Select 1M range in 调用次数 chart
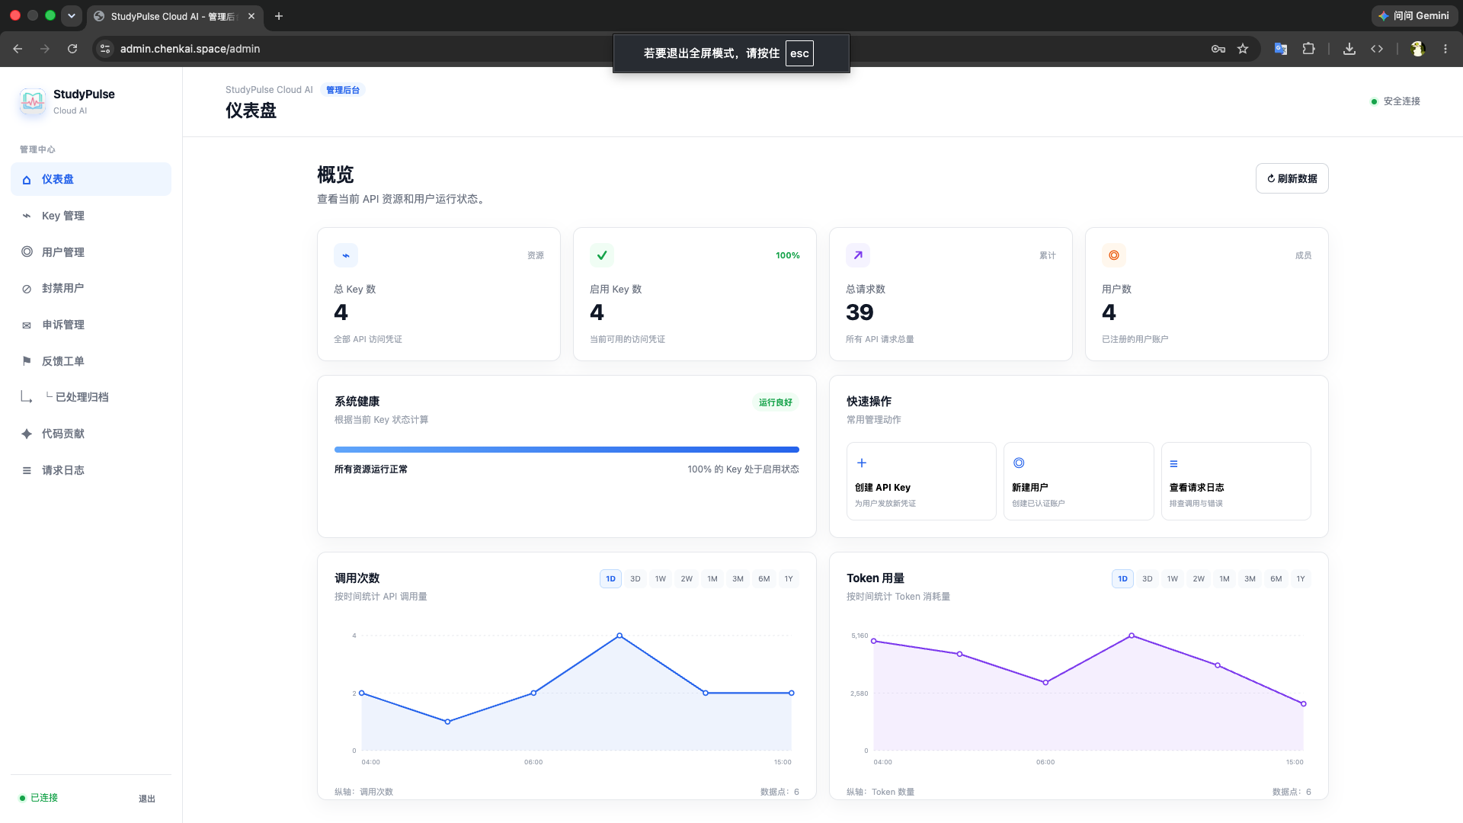This screenshot has width=1463, height=823. tap(712, 579)
